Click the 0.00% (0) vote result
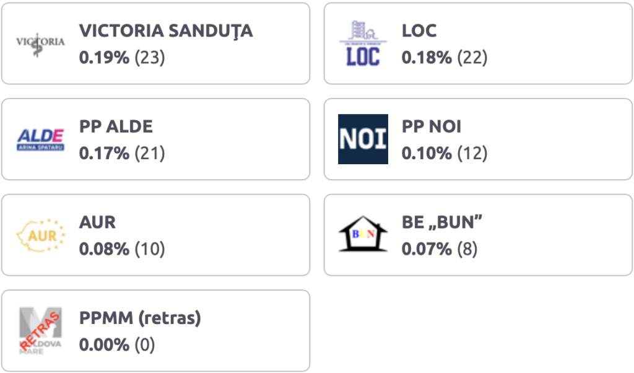 pos(117,345)
